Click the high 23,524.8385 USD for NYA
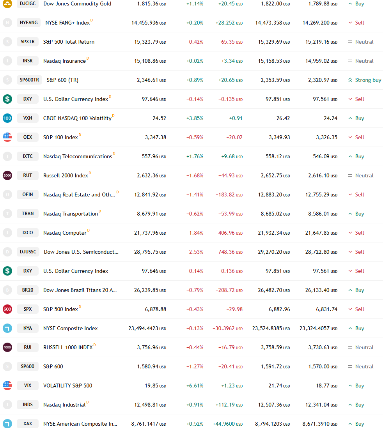 tap(271, 329)
